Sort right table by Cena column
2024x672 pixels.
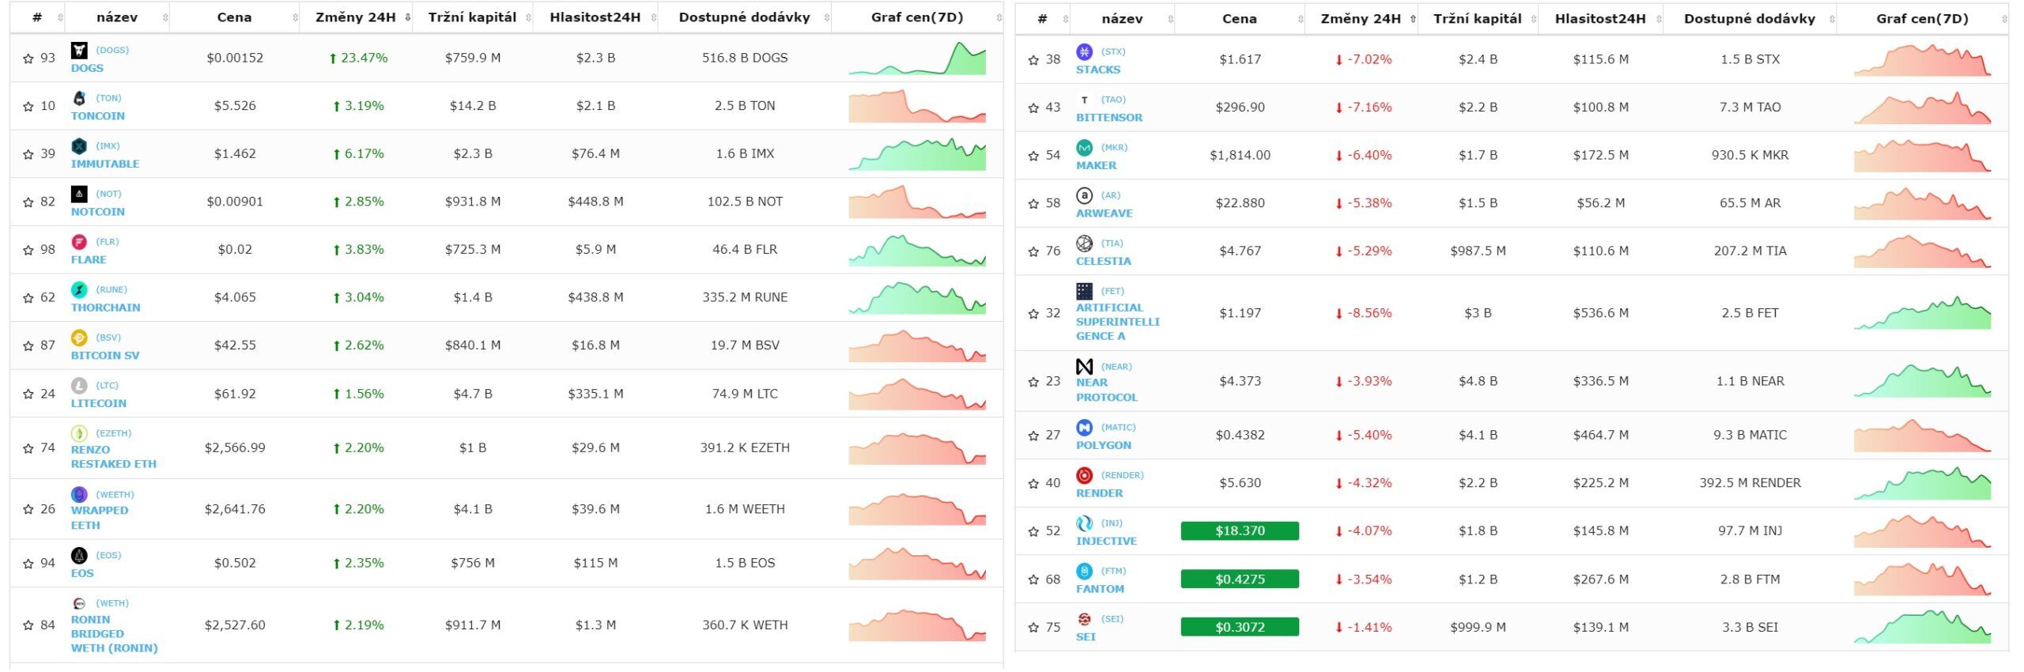pos(1240,19)
